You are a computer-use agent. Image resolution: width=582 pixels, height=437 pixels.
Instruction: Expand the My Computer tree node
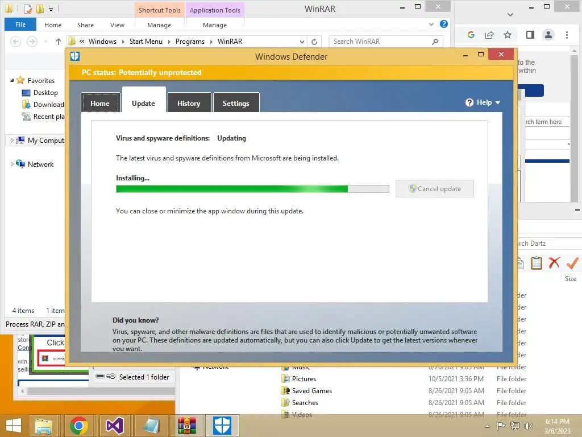pyautogui.click(x=12, y=140)
